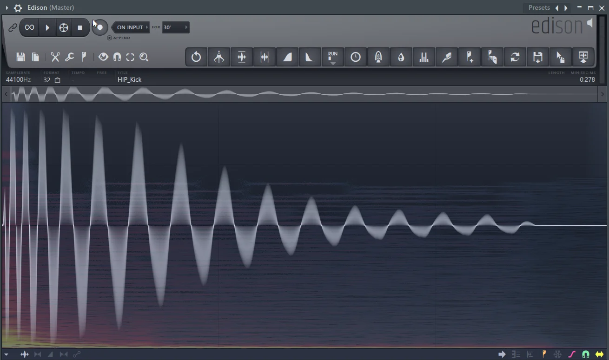Screen dimensions: 609x360
Task: Open the Select brackets menu
Action: pos(130,57)
